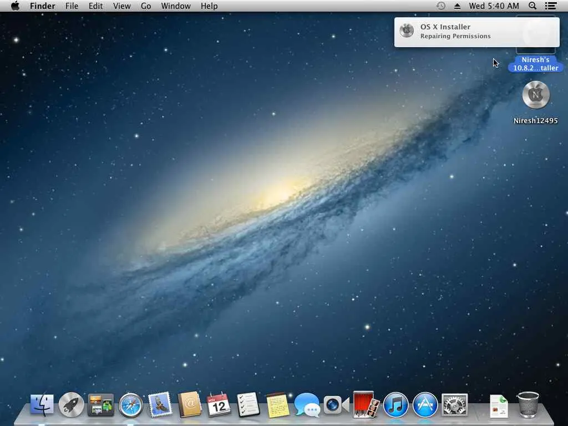Open the yellow Notes icon
Viewport: 568px width, 426px height.
coord(278,404)
